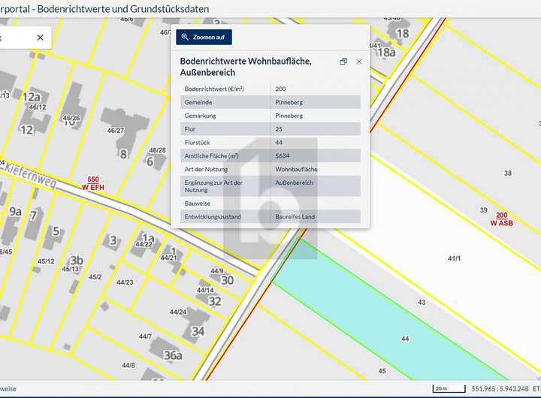
Task: Clear the search box with X
Action: [40, 37]
